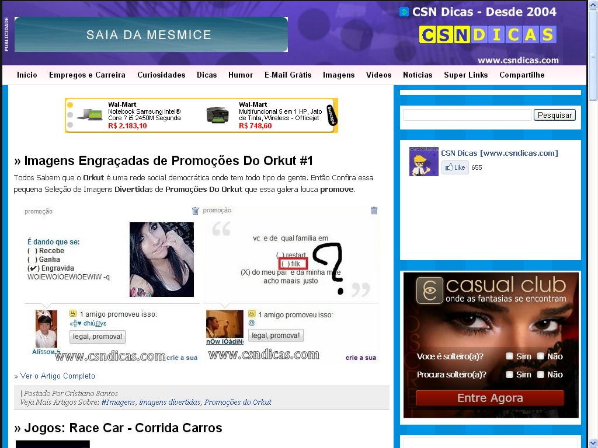Click the CSNDICAS site logo

coord(488,34)
